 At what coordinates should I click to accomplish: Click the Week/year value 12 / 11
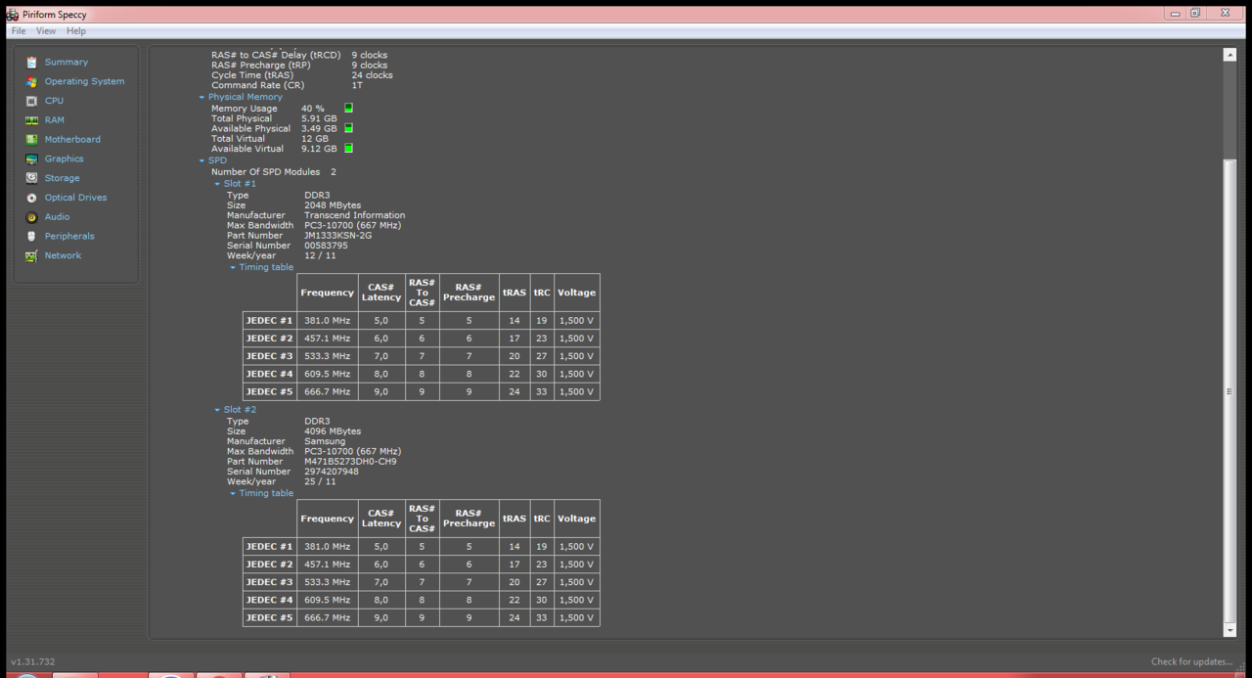[320, 255]
